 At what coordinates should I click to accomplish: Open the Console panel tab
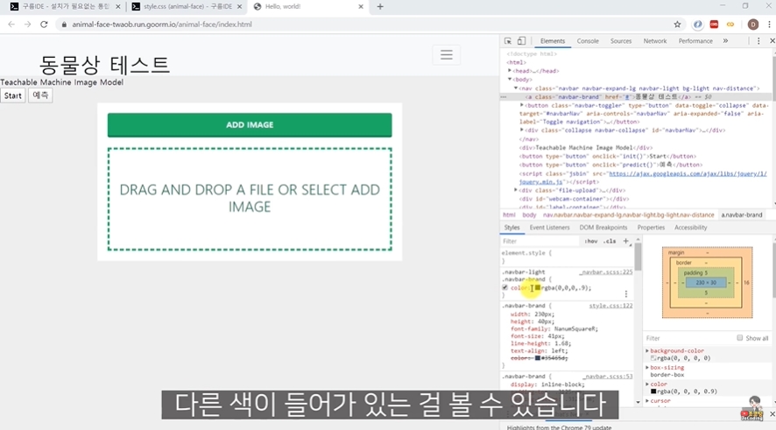pyautogui.click(x=588, y=41)
